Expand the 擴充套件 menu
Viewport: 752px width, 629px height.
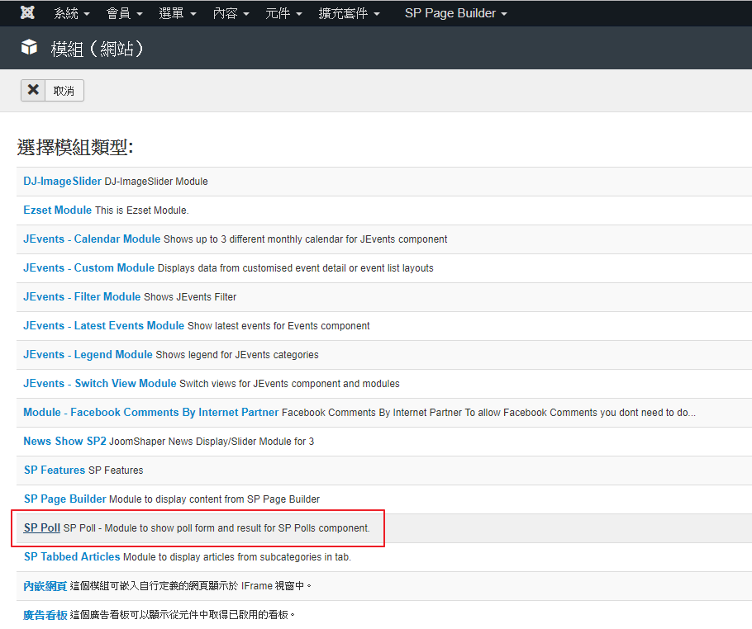click(350, 13)
